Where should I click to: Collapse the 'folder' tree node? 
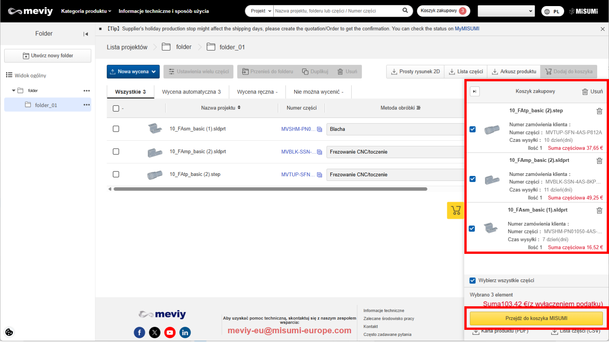(x=14, y=90)
